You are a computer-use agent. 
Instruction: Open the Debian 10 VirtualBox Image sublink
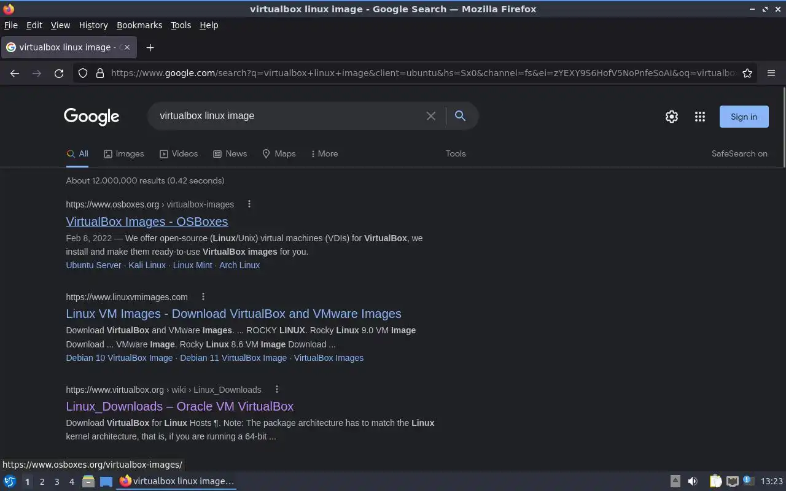[119, 358]
